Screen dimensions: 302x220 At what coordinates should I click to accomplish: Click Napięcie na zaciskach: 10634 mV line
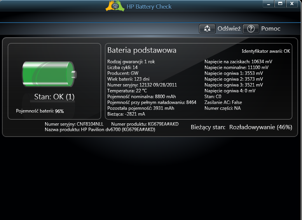click(x=238, y=62)
